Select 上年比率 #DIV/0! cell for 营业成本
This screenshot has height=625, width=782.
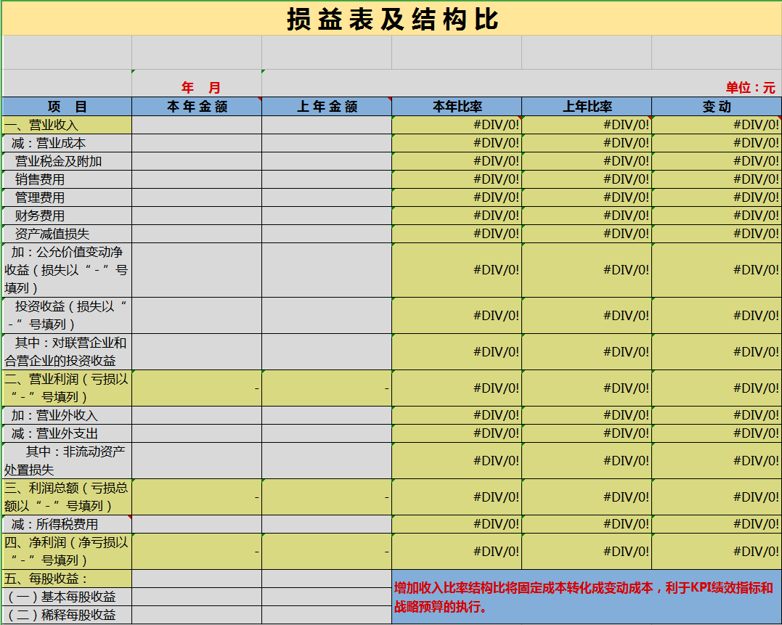587,144
